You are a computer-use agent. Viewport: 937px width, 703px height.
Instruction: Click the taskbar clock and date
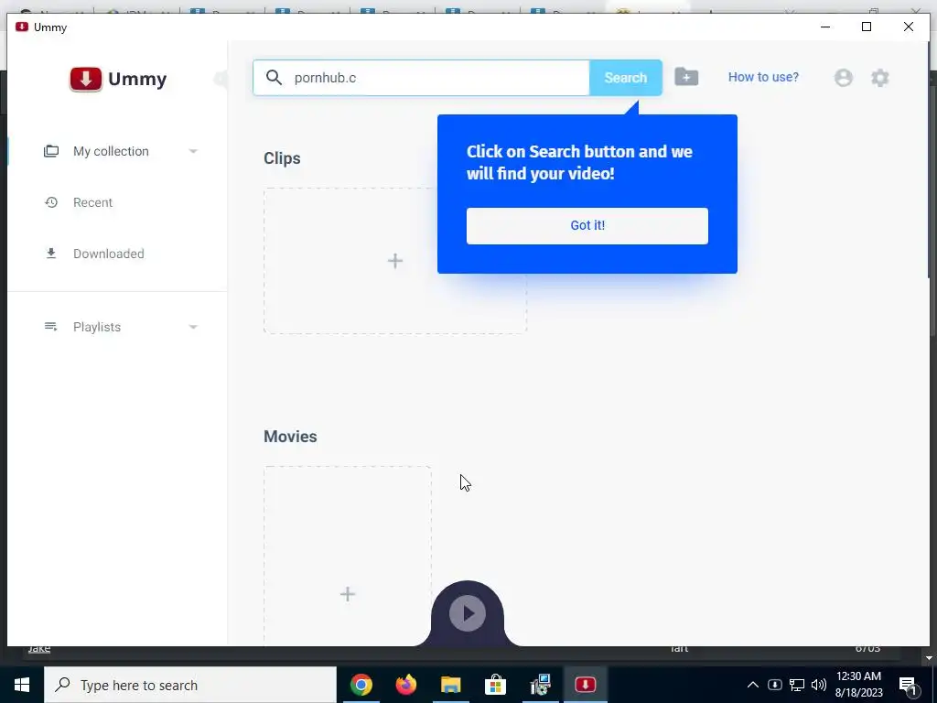858,685
